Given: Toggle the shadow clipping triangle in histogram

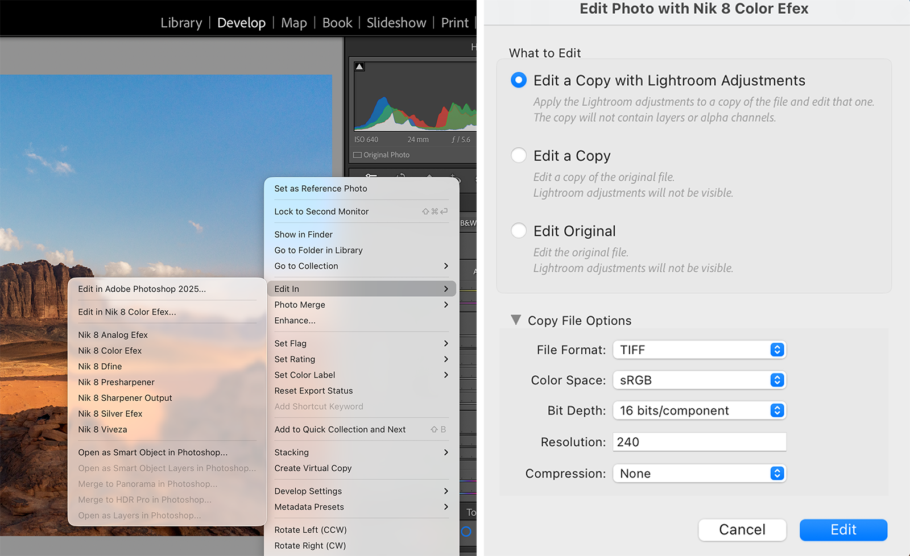Looking at the screenshot, I should point(359,67).
